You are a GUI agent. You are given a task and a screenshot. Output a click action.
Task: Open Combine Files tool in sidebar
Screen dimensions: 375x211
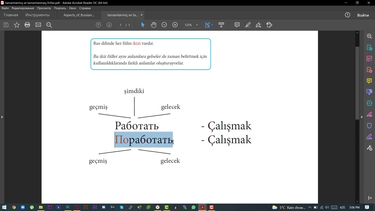[369, 92]
